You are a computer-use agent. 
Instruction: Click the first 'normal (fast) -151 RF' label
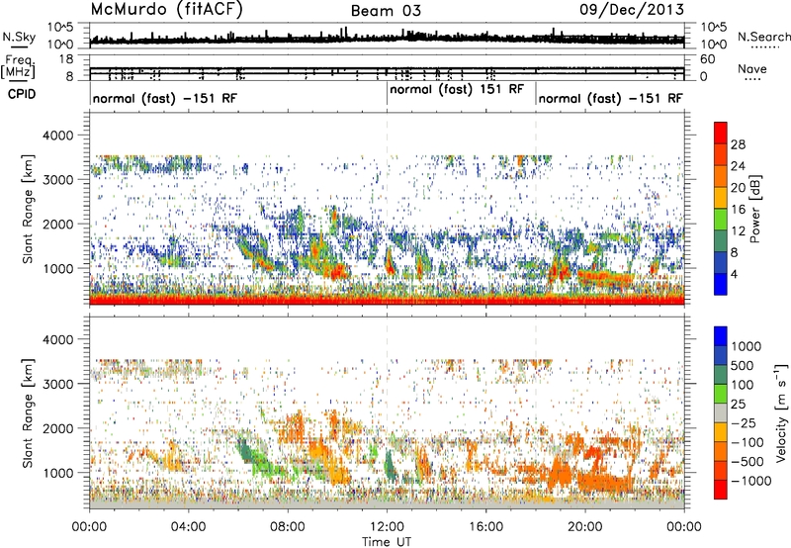click(165, 98)
